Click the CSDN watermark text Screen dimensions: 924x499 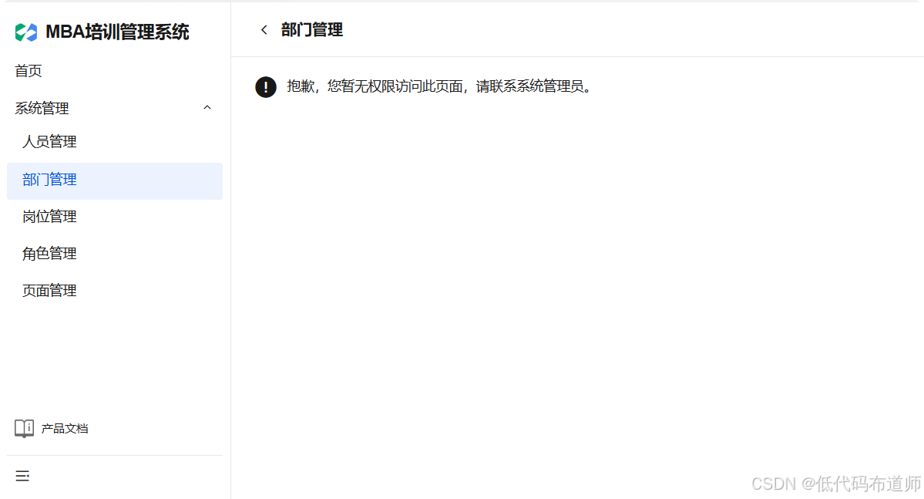(x=774, y=484)
